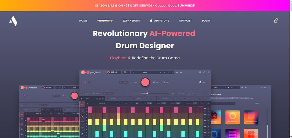
Task: Enable INSTANT mode in the center window
Action: (167, 82)
